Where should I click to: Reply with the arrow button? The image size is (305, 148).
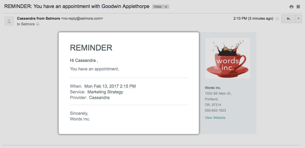(289, 19)
